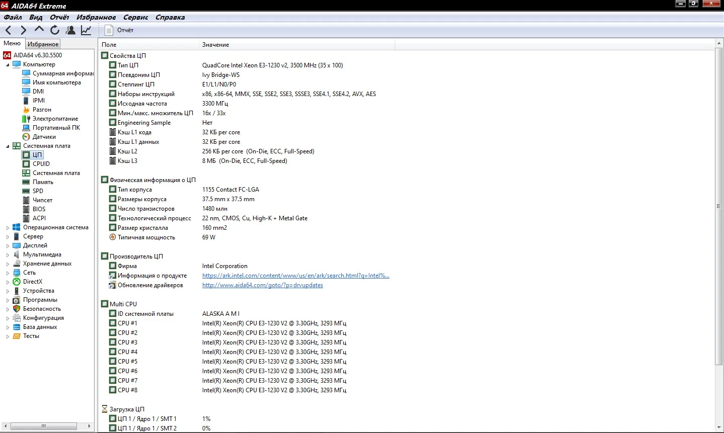Click the Конфигурация icon in tree
Viewport: 724px width, 433px height.
point(17,318)
